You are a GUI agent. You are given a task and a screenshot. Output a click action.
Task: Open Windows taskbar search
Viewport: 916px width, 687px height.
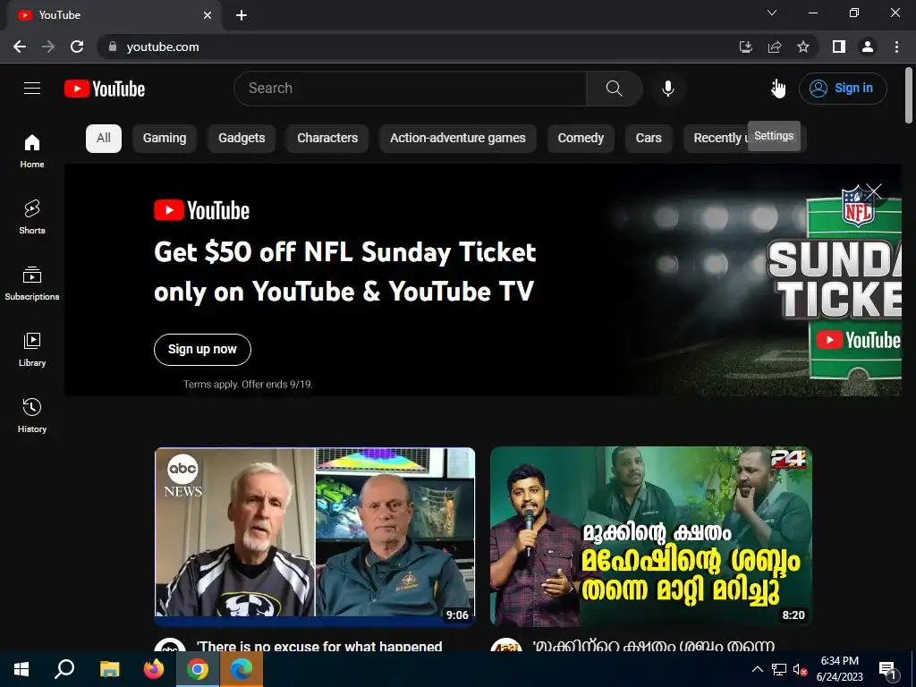click(64, 669)
